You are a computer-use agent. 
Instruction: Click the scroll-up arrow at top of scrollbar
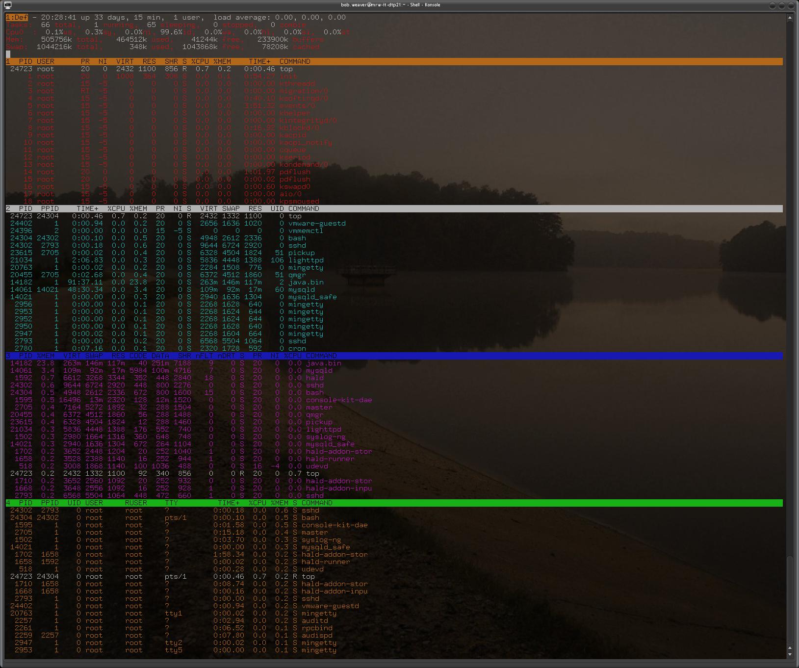pyautogui.click(x=790, y=18)
